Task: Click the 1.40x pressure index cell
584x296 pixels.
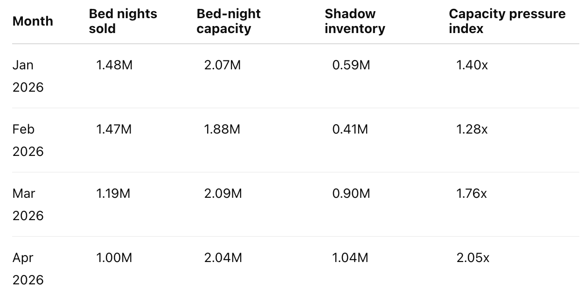Action: click(x=472, y=65)
